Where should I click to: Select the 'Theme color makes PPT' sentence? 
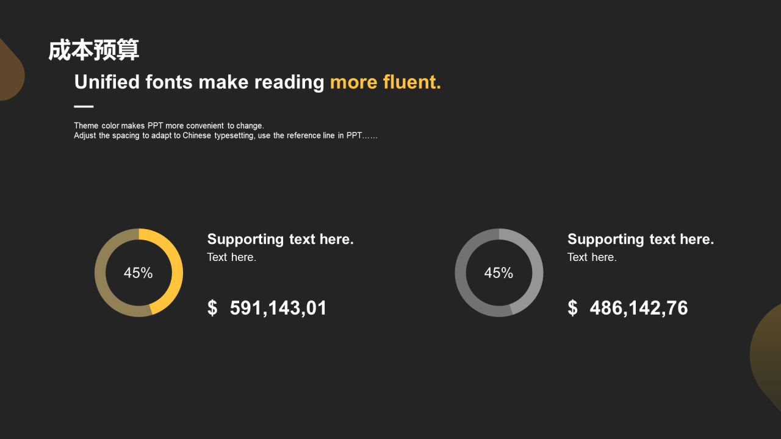[169, 126]
